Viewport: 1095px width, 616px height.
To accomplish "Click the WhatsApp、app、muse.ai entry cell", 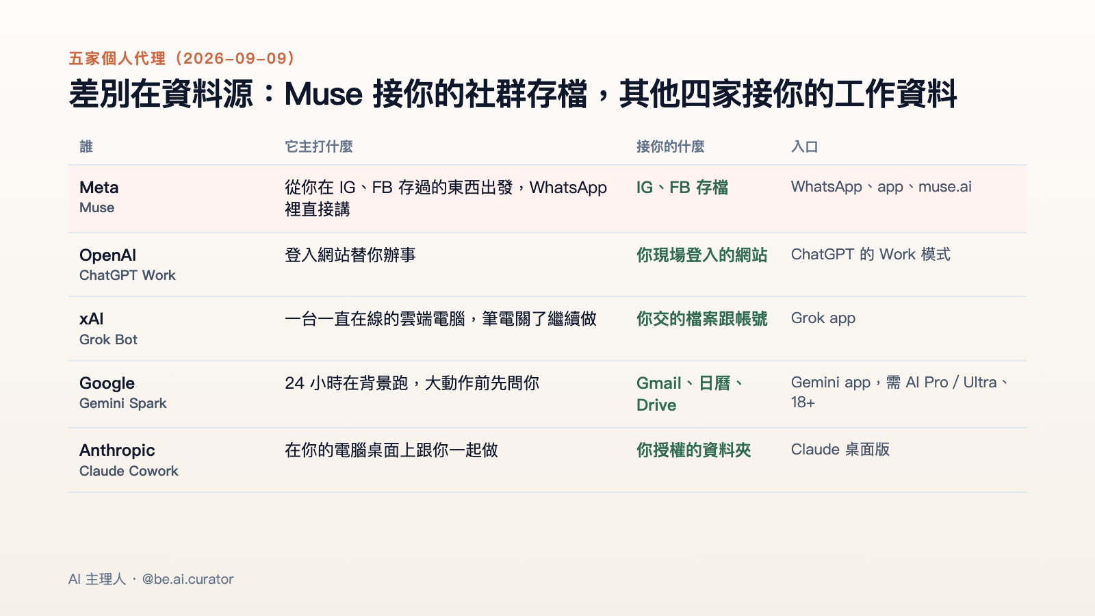I will click(881, 187).
